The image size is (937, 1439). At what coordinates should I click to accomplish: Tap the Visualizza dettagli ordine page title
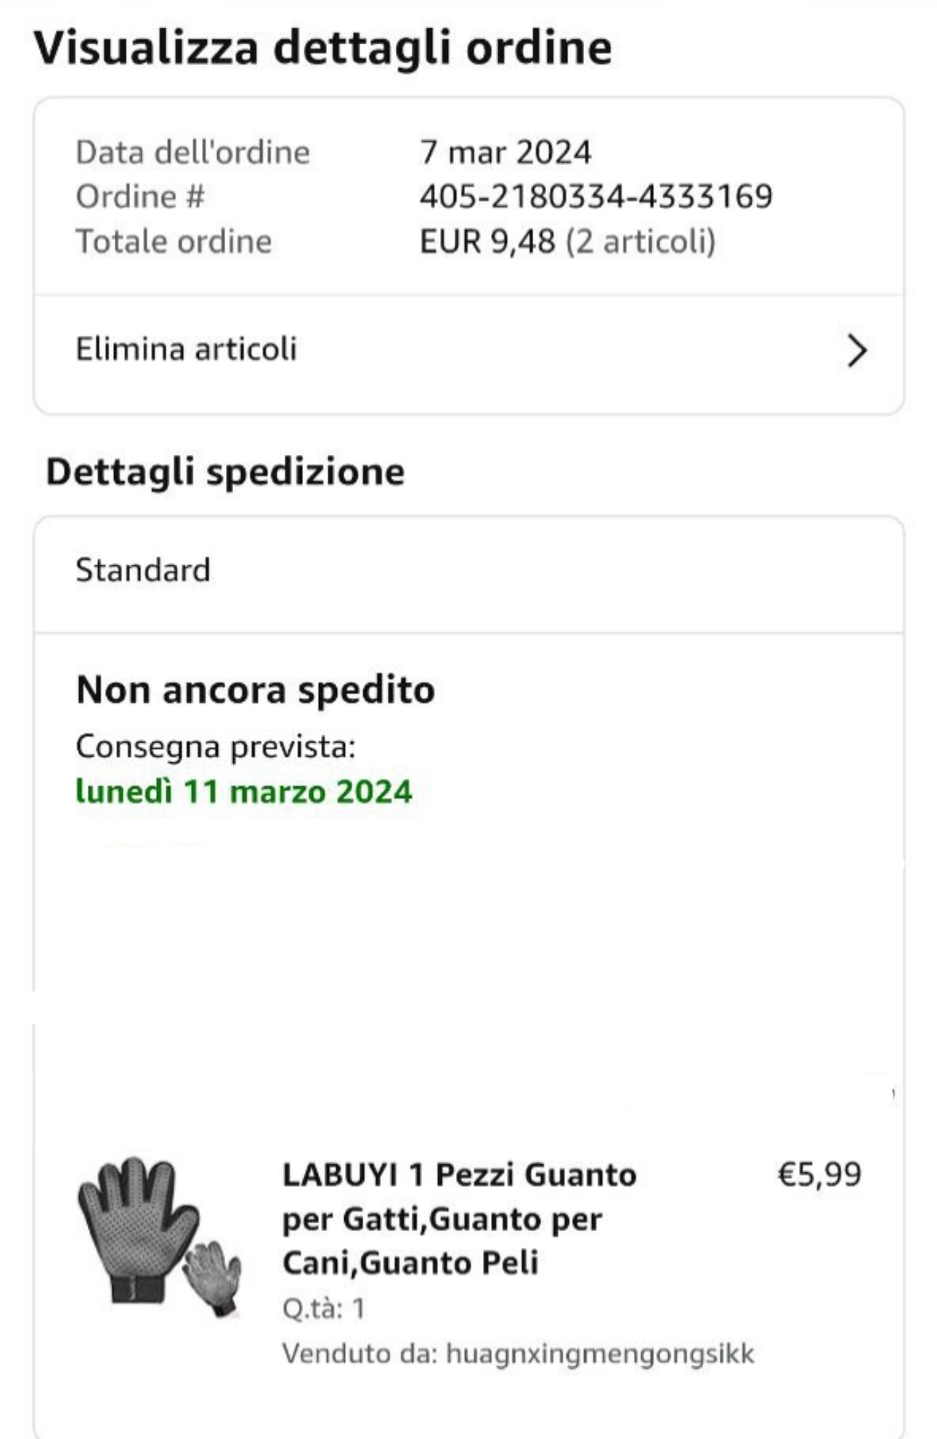(x=323, y=49)
